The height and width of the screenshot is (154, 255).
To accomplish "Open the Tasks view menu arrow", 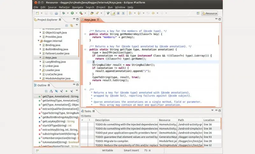I will [212, 110].
